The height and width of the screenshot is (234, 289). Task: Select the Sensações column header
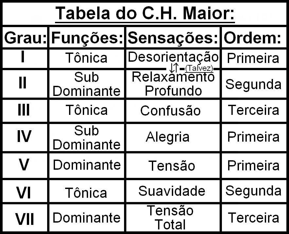point(173,39)
